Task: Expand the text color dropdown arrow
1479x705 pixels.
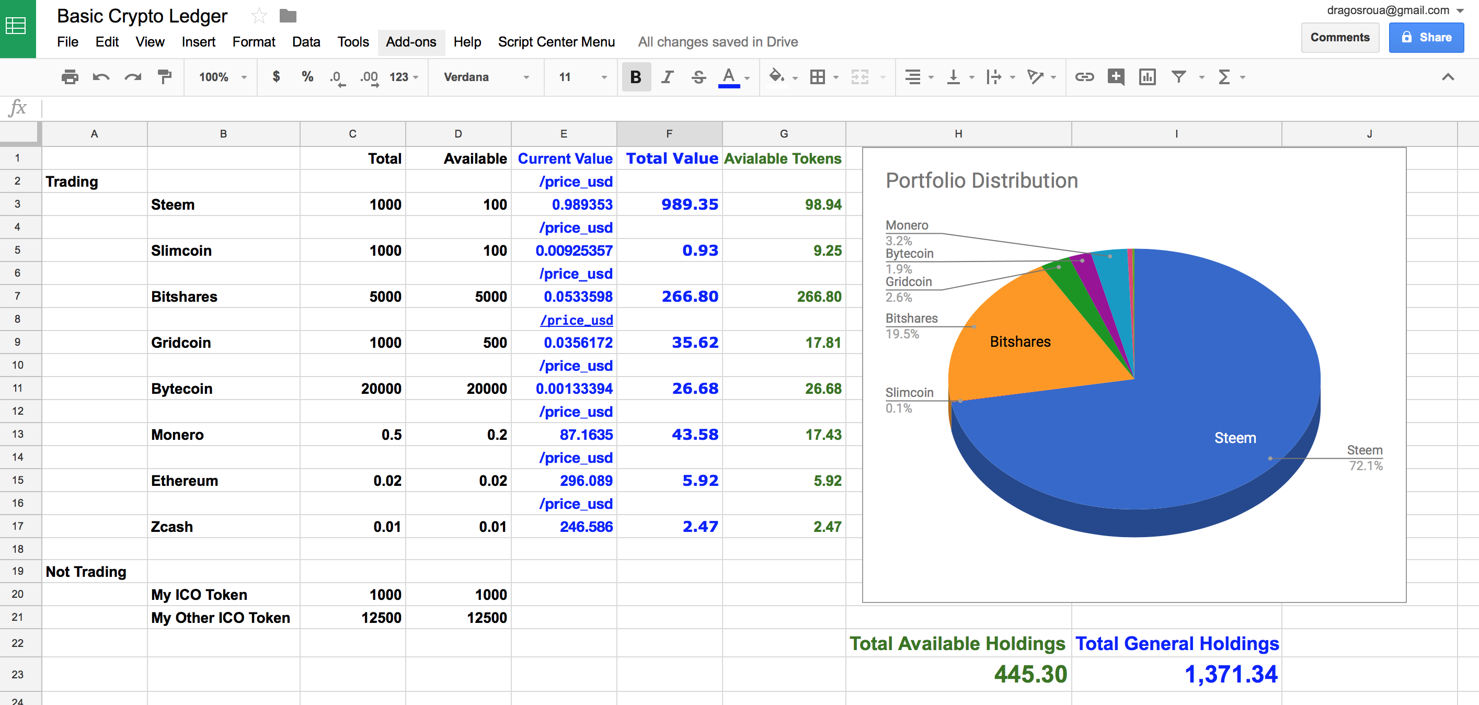Action: pos(747,77)
